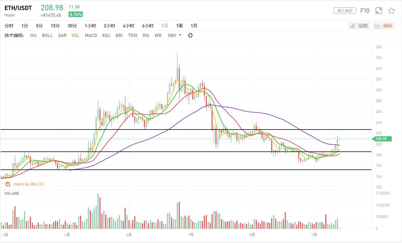Toggle the VOL indicator

76,35
